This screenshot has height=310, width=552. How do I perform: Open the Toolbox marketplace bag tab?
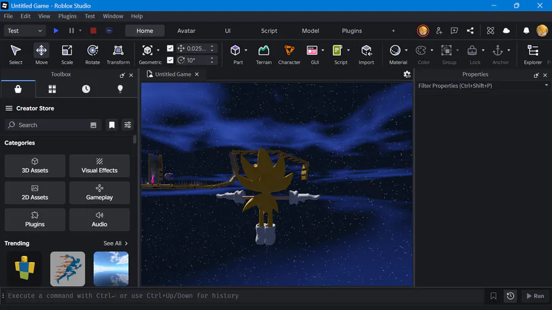(x=18, y=89)
